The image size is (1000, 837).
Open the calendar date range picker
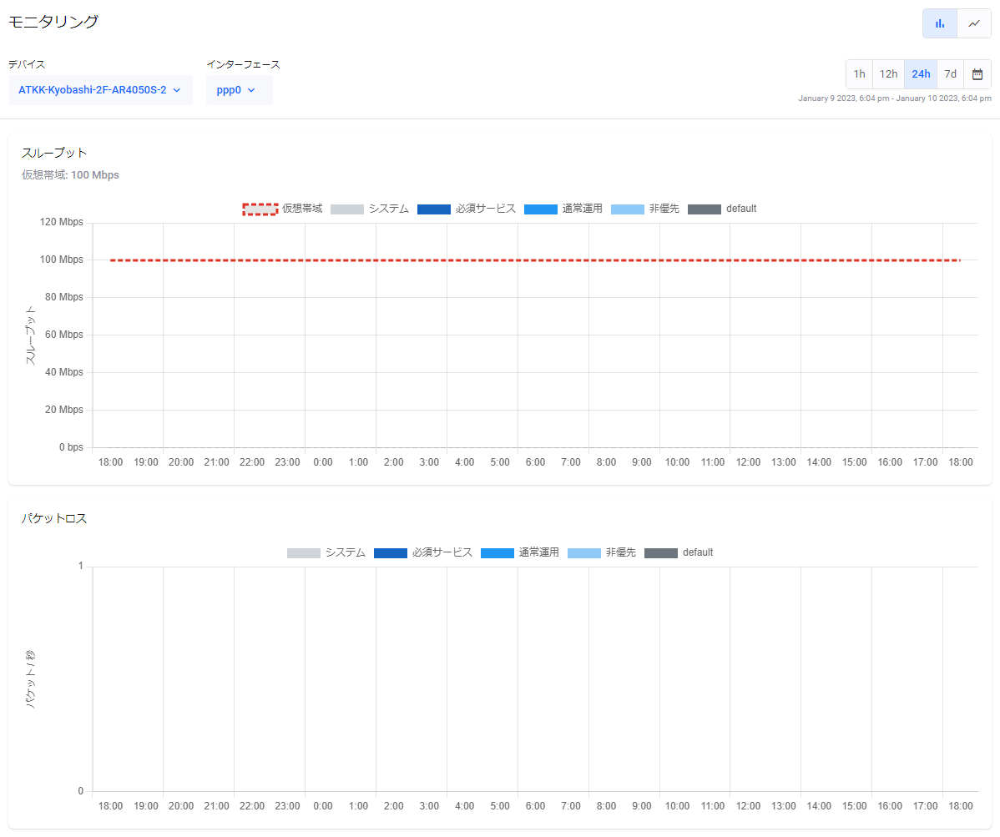pyautogui.click(x=977, y=74)
